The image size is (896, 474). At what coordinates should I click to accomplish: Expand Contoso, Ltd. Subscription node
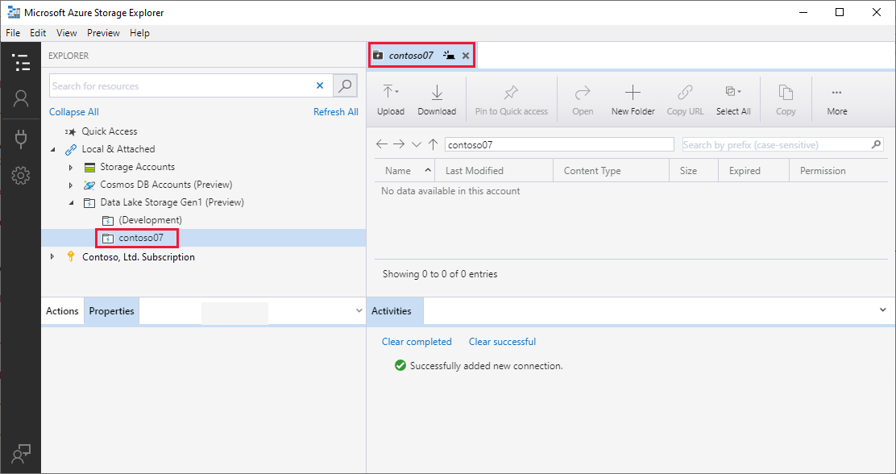pos(52,256)
